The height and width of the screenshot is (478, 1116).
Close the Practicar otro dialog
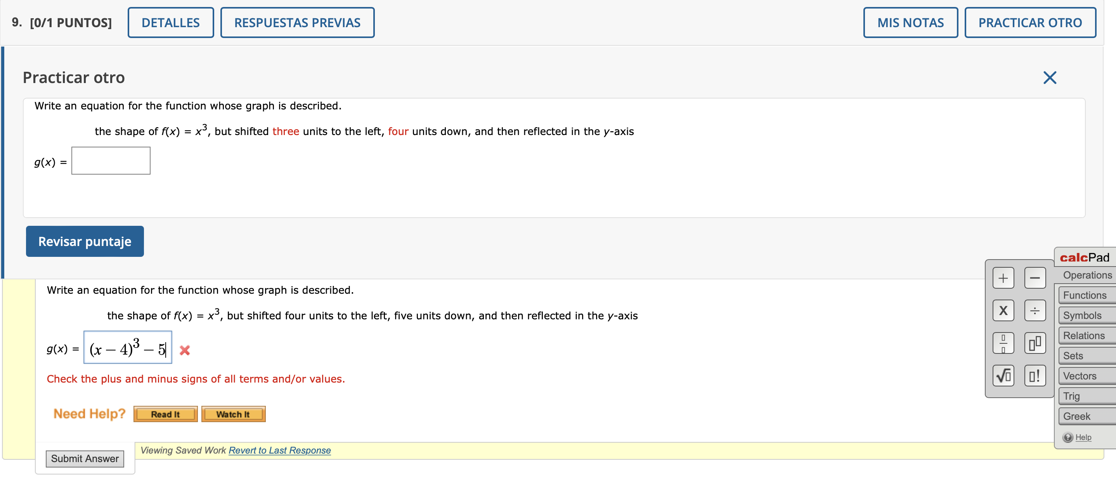pyautogui.click(x=1050, y=77)
